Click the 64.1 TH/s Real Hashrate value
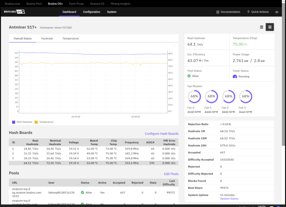 click(x=195, y=44)
